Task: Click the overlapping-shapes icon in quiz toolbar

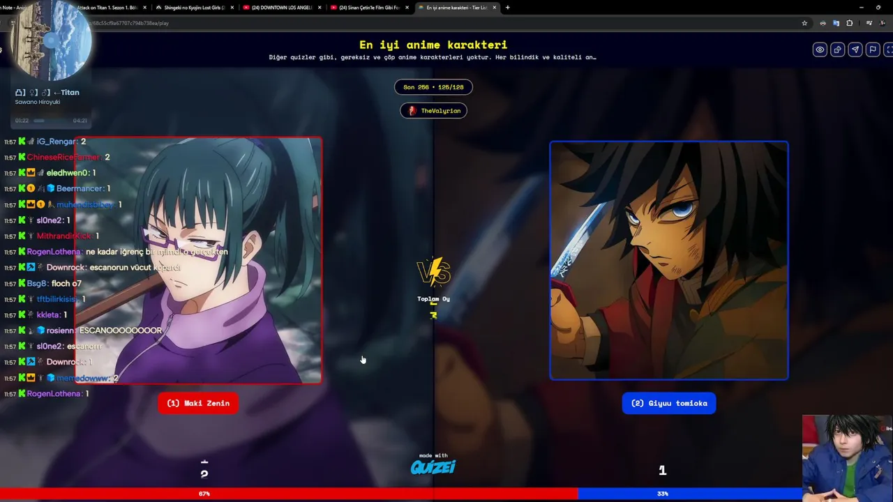Action: [837, 50]
